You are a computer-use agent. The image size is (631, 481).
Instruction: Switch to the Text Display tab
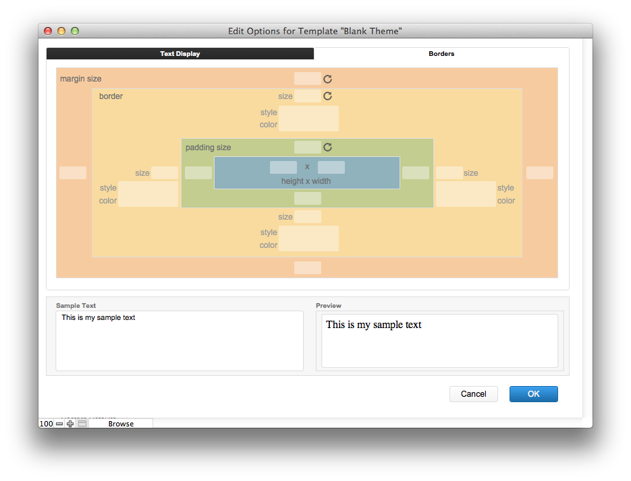(x=180, y=54)
